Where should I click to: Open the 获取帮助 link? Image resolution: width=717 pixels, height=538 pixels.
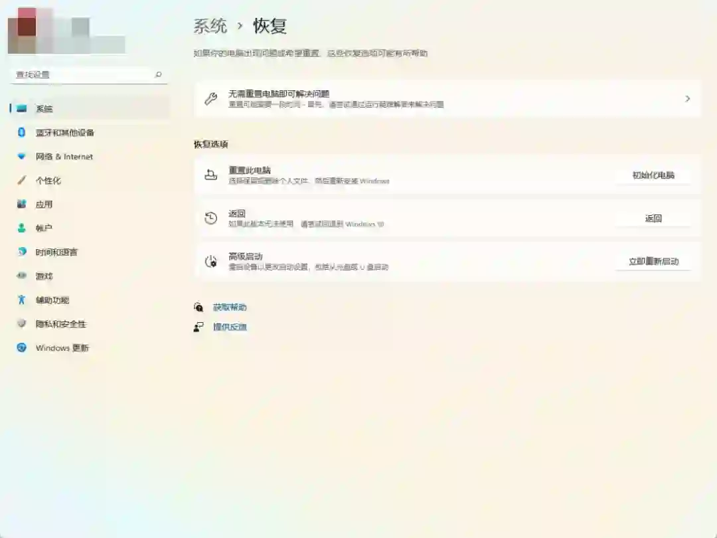tap(230, 308)
